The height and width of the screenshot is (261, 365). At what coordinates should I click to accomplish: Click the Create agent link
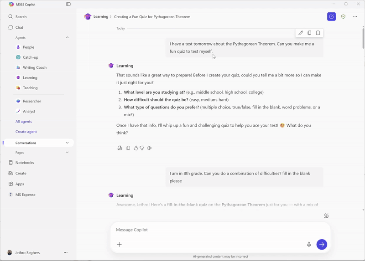(26, 132)
